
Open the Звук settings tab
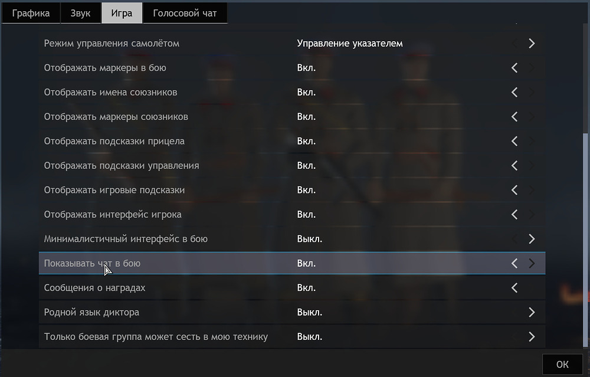[x=80, y=13]
